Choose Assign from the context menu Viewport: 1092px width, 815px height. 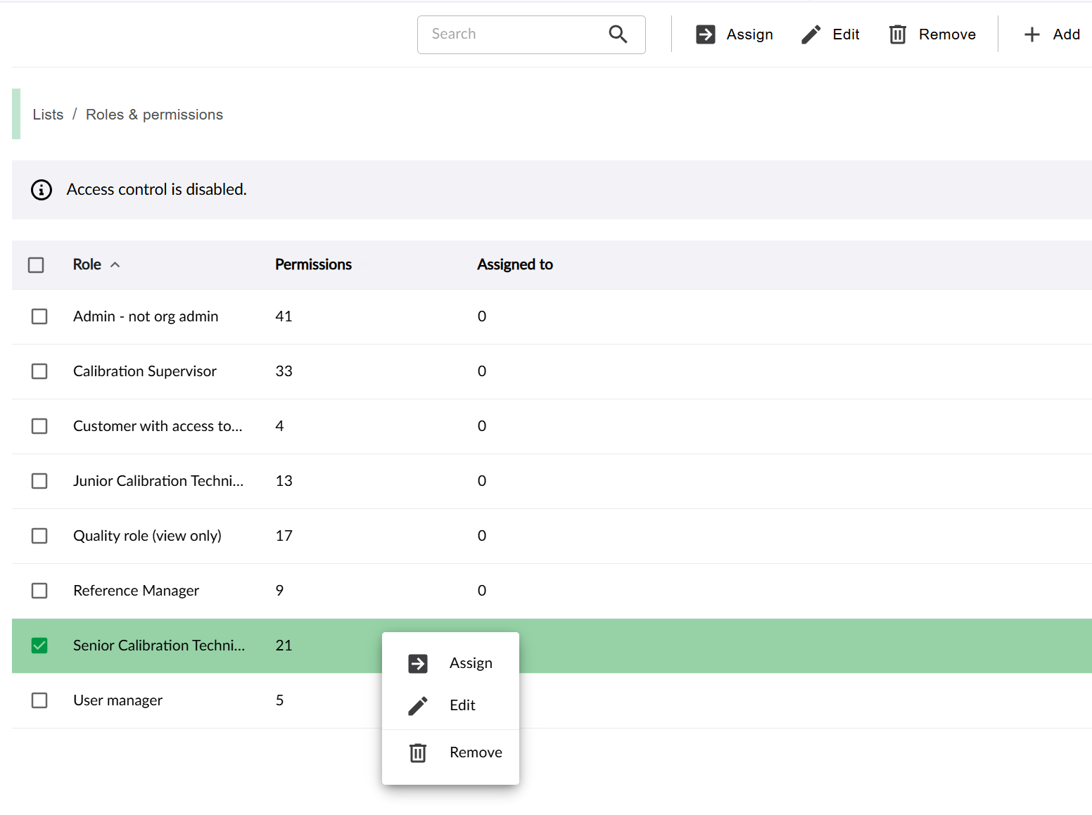(470, 663)
